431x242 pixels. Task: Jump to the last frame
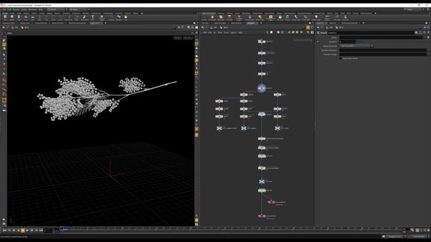(x=41, y=230)
